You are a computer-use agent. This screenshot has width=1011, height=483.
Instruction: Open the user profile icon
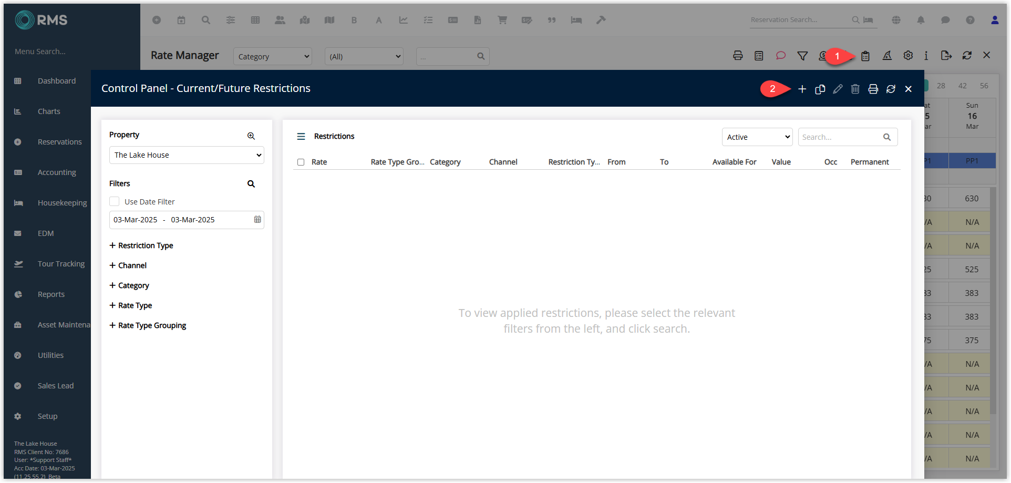pos(995,20)
